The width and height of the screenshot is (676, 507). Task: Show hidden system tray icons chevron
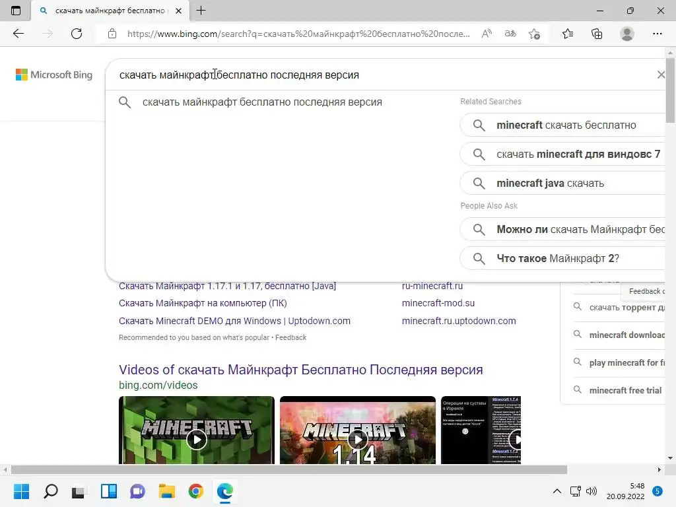point(557,491)
